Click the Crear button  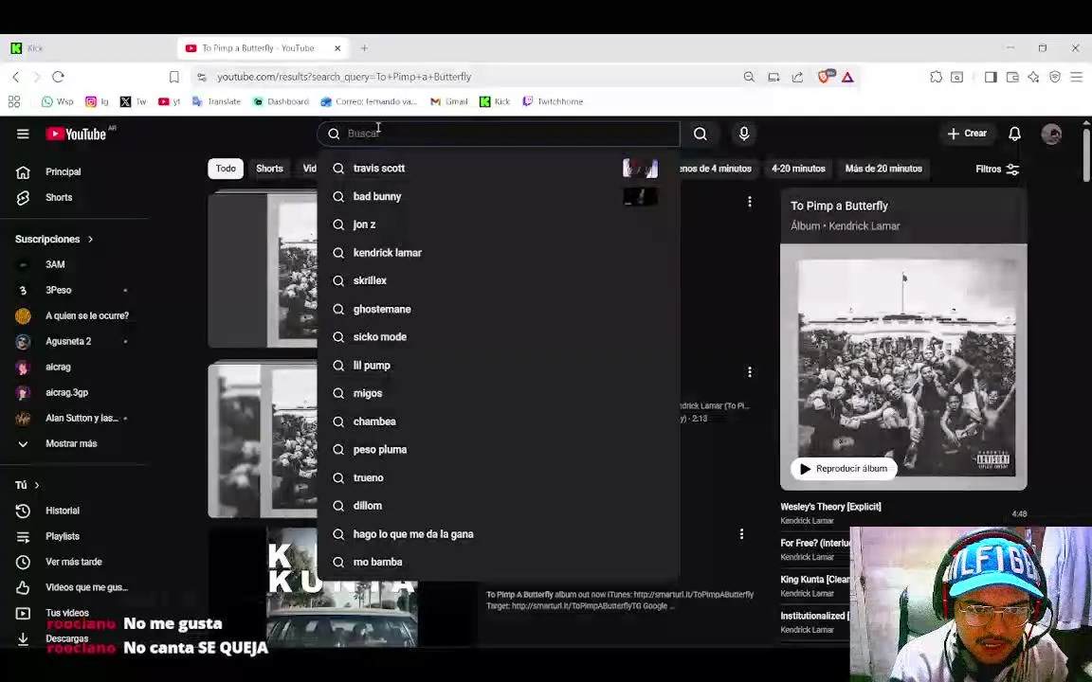point(967,134)
